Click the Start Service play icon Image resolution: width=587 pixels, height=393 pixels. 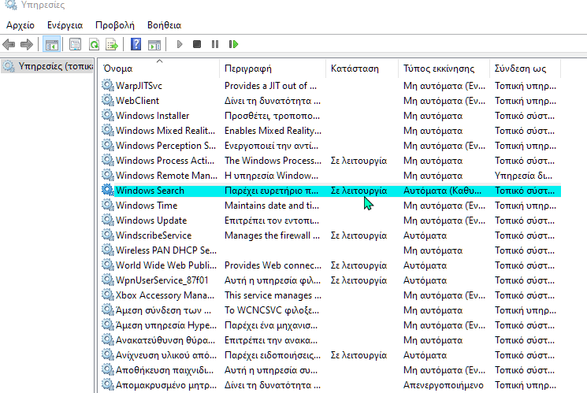[180, 44]
